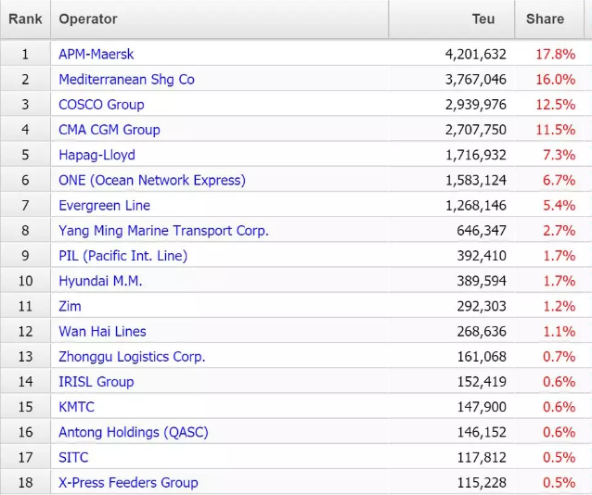Select the 1.2% share value
Viewport: 592px width, 495px height.
[x=560, y=306]
